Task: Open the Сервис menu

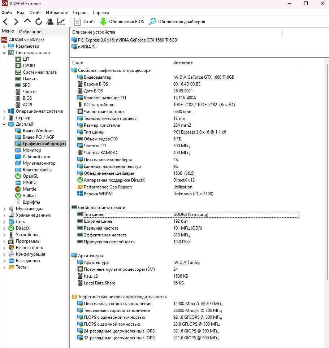Action: click(x=80, y=13)
